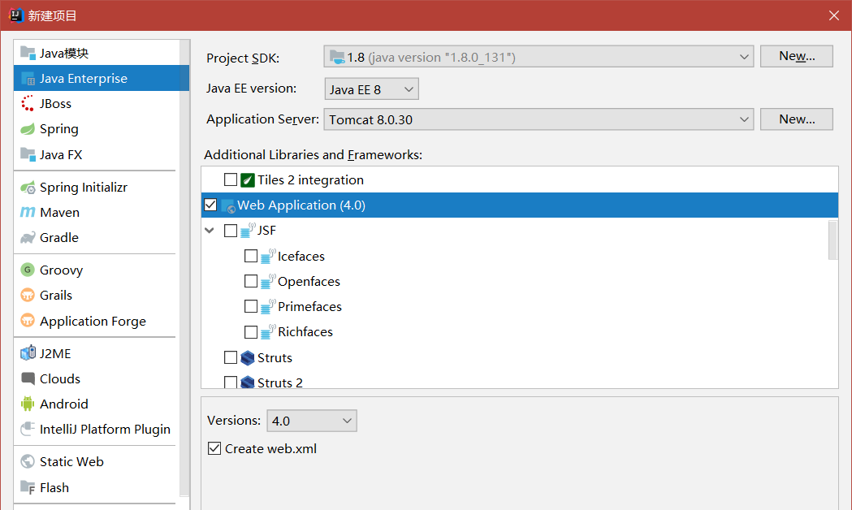Click the Groovy green G icon
852x510 pixels.
click(x=28, y=270)
